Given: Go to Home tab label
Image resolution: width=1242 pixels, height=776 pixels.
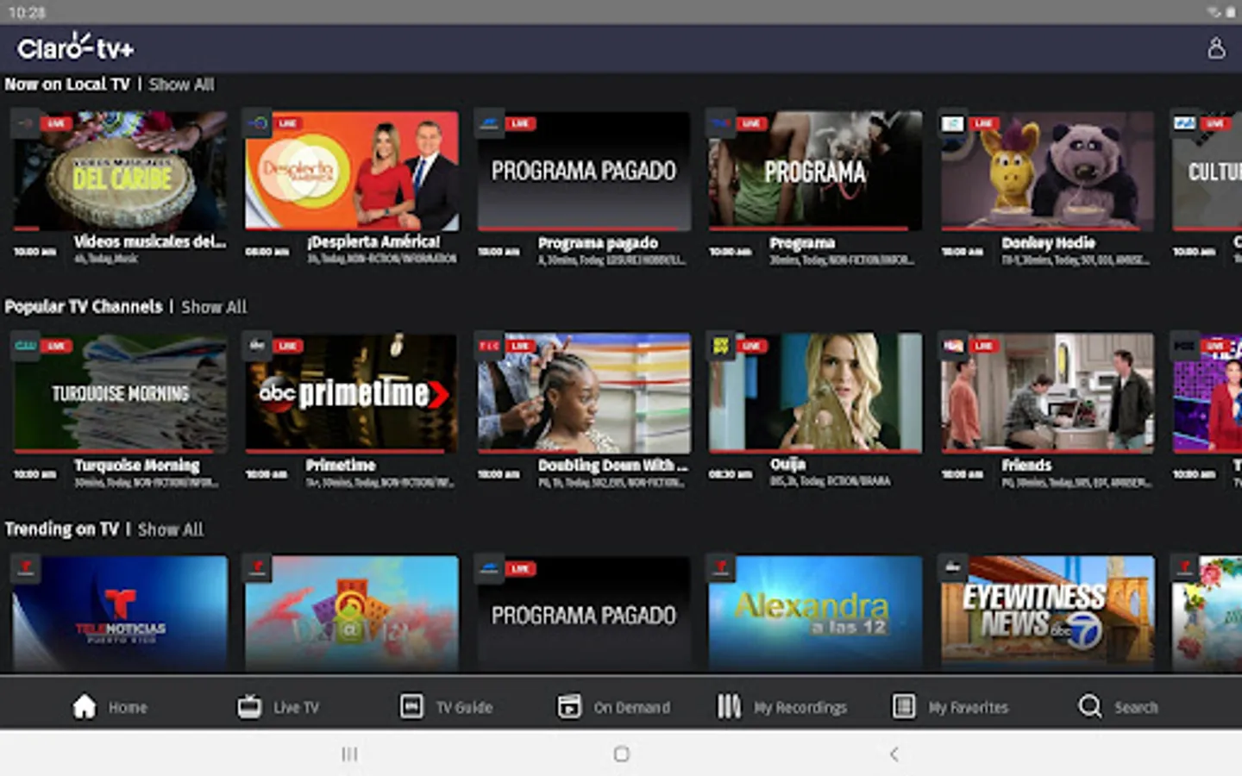Looking at the screenshot, I should (128, 707).
